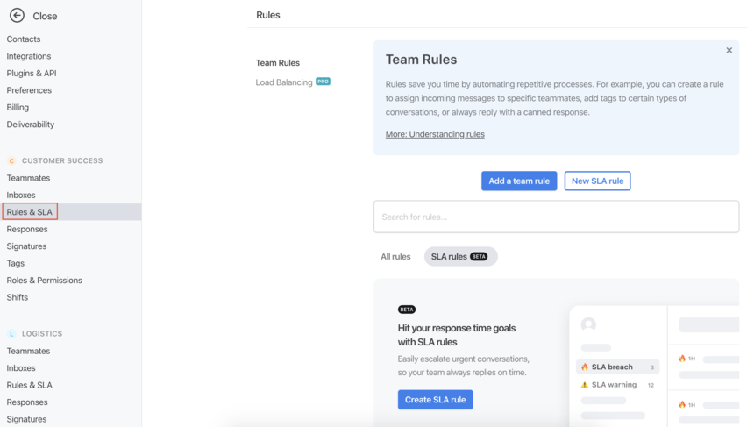The width and height of the screenshot is (754, 427).
Task: Dismiss the Team Rules info banner
Action: [729, 50]
